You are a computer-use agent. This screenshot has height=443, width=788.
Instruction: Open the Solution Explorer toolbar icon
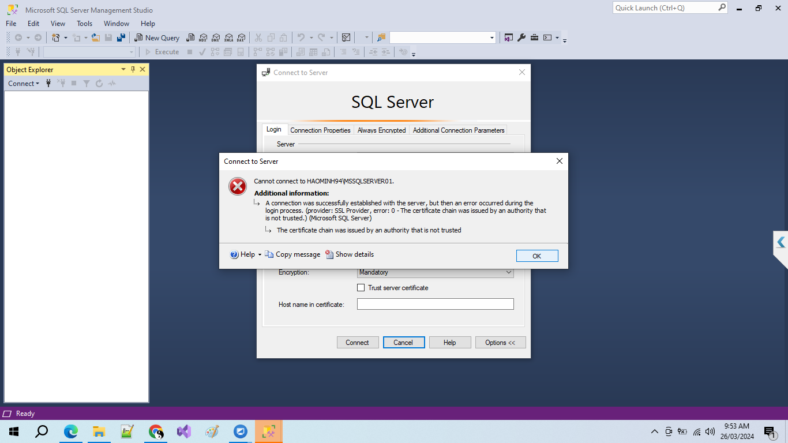(x=509, y=37)
